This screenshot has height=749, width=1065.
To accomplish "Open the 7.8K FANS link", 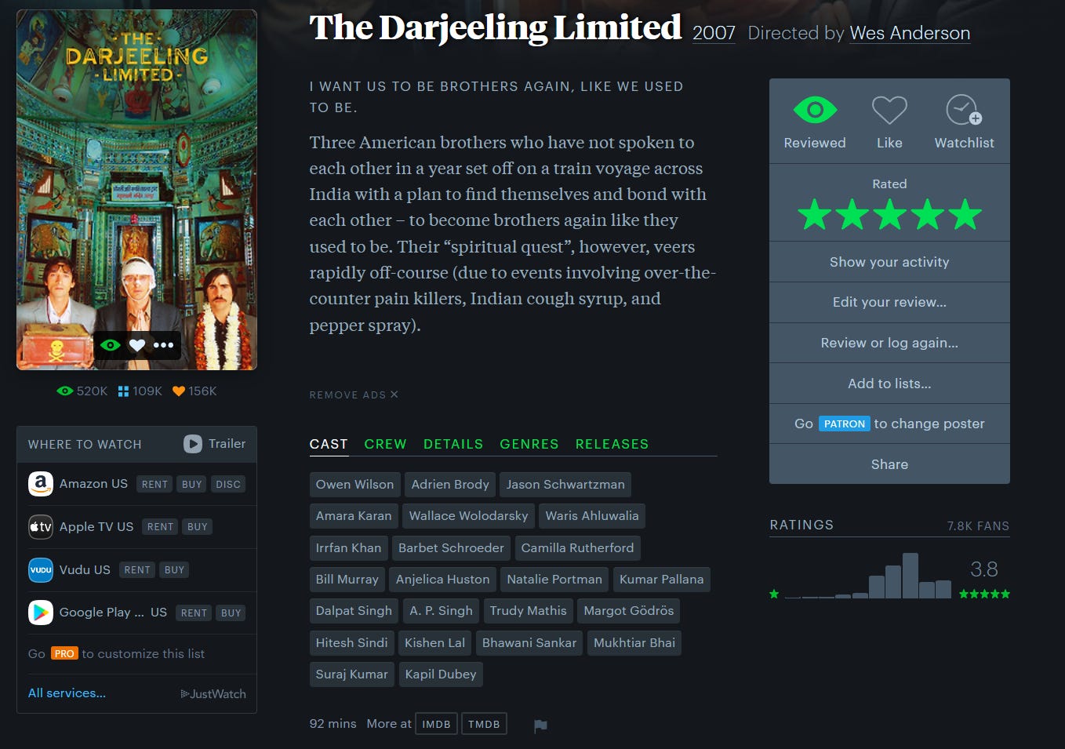I will 978,526.
